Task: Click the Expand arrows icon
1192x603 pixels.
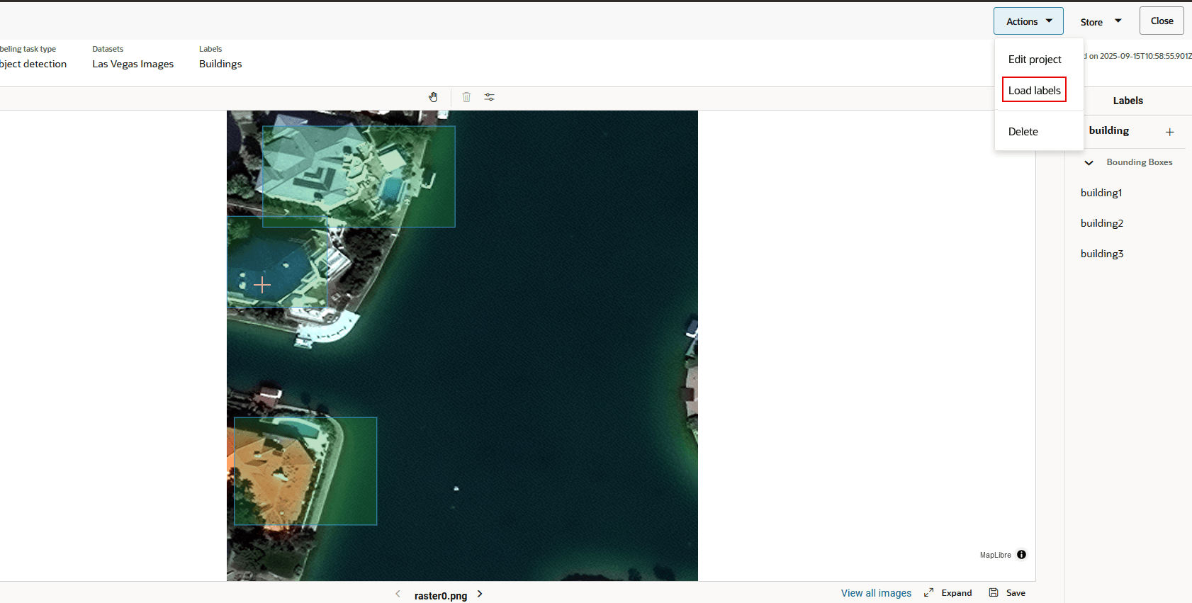Action: (x=928, y=593)
